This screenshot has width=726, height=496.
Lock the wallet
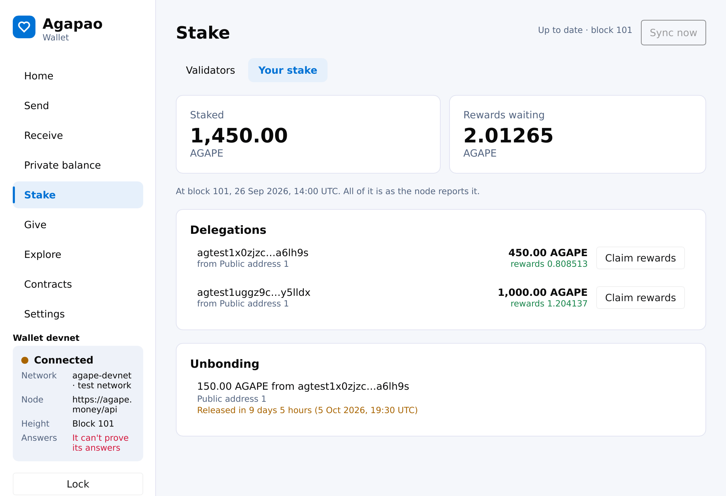(x=78, y=484)
